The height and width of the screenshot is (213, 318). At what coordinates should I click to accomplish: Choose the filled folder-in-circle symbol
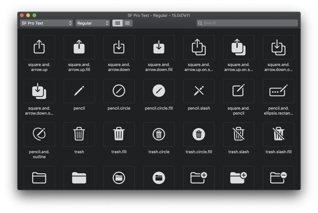tap(159, 178)
